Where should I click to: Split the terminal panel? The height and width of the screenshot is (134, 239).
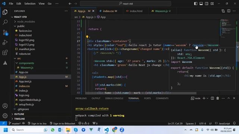(212, 98)
